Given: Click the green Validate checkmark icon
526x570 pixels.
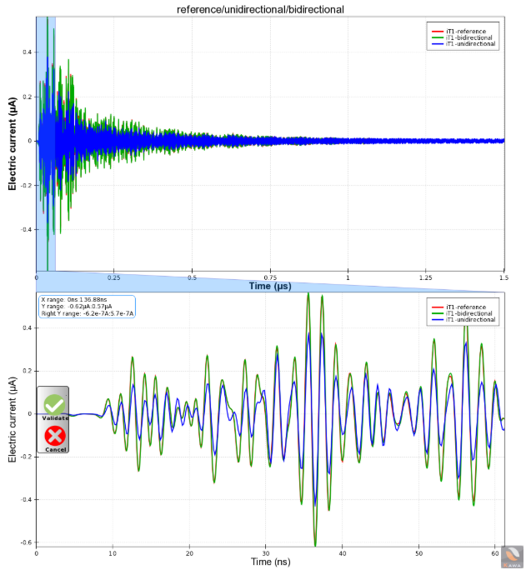Looking at the screenshot, I should (x=55, y=403).
